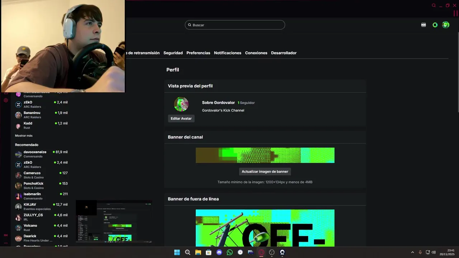459x258 pixels.
Task: Show hidden system tray icons
Action: point(412,252)
